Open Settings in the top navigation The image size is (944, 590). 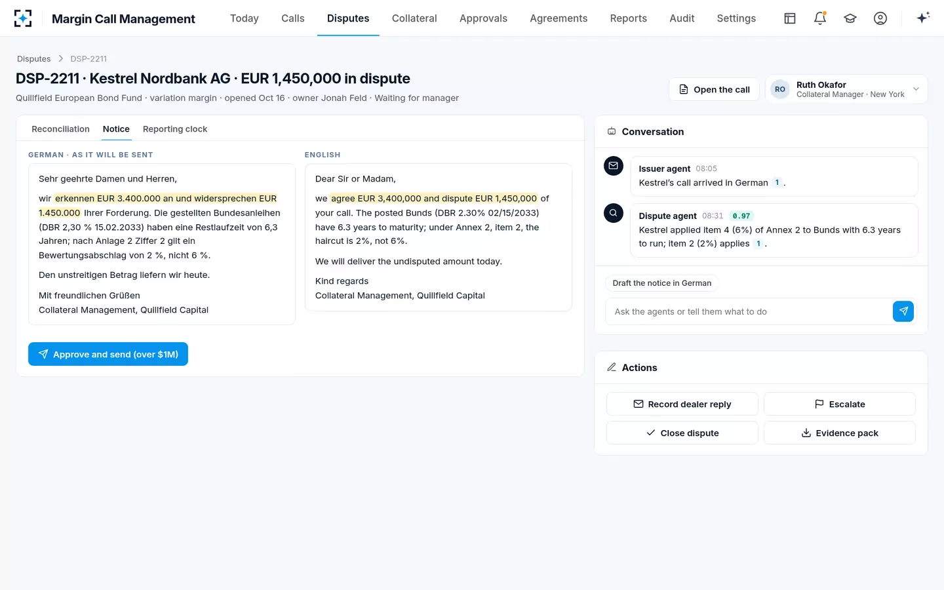[x=736, y=18]
